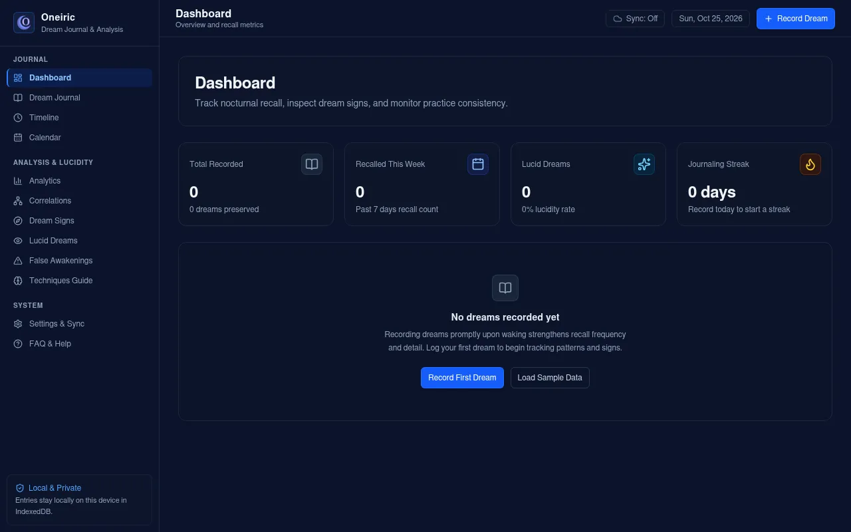Click the Timeline clock icon
This screenshot has width=851, height=532.
[x=18, y=118]
